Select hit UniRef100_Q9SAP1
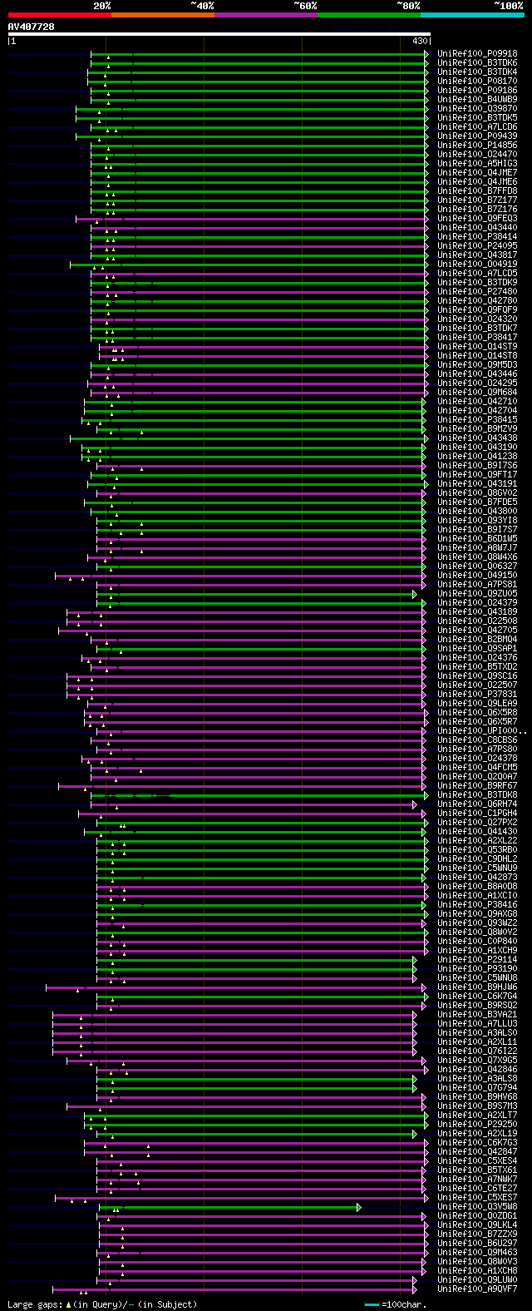This screenshot has height=1311, width=532. pos(477,648)
